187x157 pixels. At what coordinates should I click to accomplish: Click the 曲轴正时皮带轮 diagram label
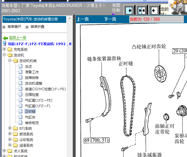pyautogui.click(x=165, y=129)
